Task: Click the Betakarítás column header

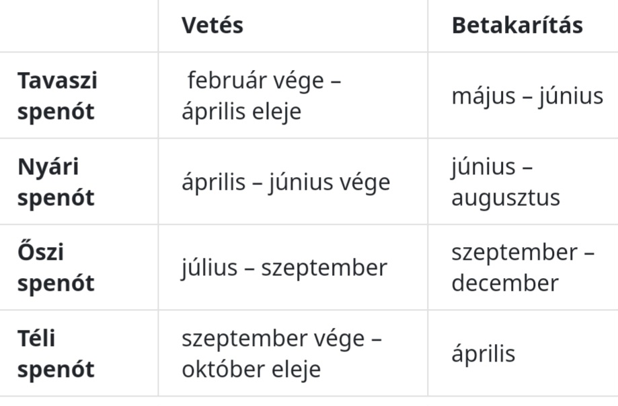Action: (x=516, y=26)
